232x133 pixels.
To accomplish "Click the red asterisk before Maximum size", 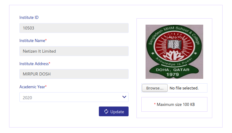I will [155, 105].
